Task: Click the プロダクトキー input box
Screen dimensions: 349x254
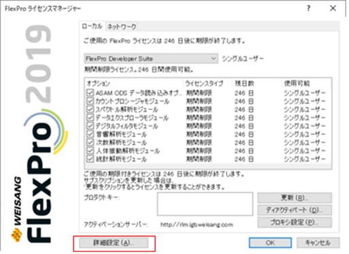Action: (205, 204)
